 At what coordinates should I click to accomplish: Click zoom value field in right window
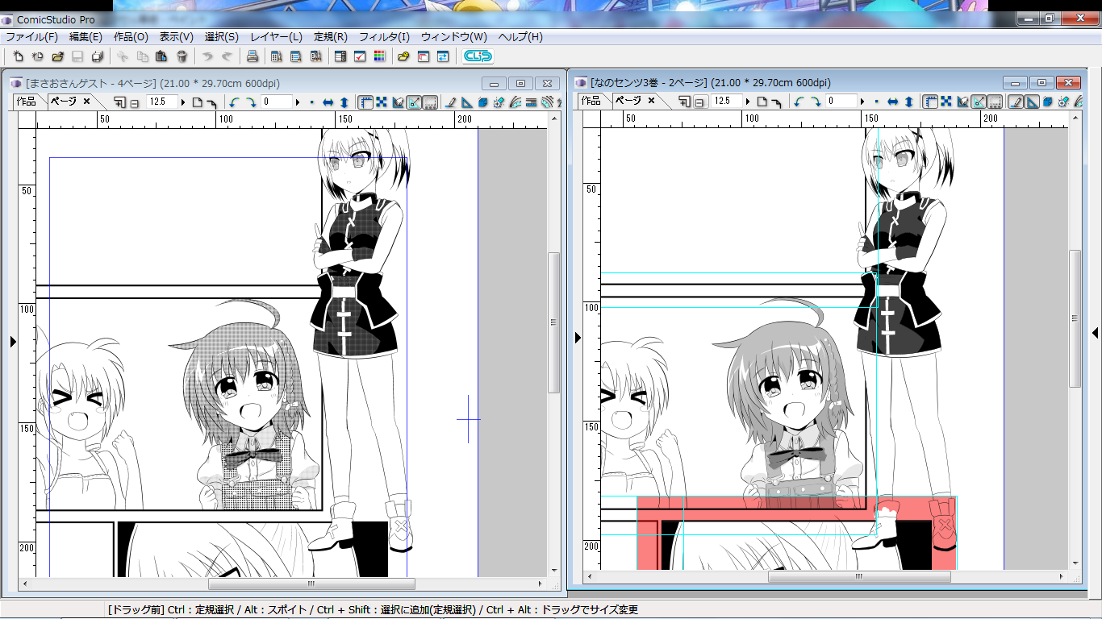click(x=726, y=102)
